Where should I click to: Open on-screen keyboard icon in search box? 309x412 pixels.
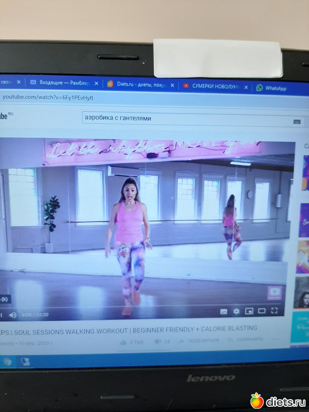[297, 122]
